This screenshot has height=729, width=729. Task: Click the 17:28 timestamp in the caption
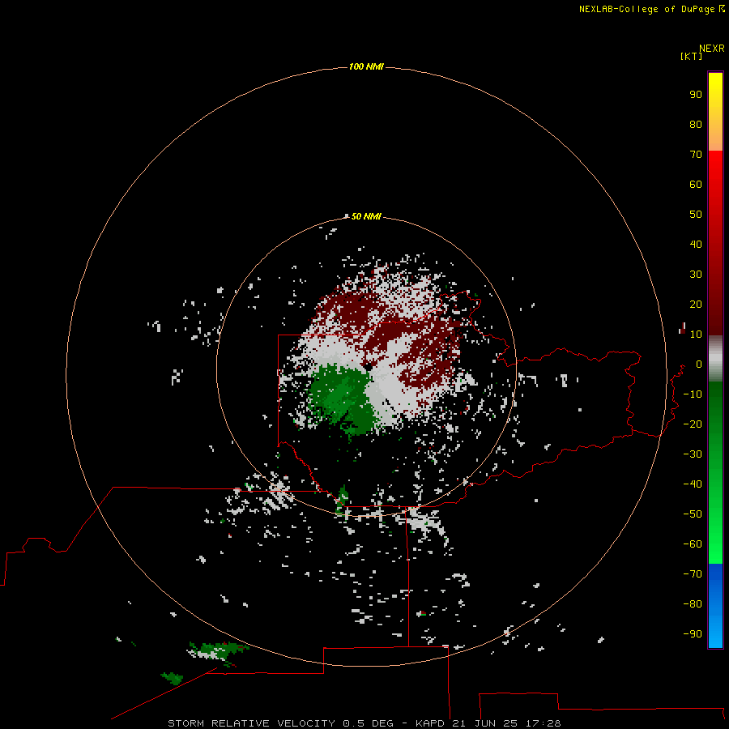[x=543, y=723]
